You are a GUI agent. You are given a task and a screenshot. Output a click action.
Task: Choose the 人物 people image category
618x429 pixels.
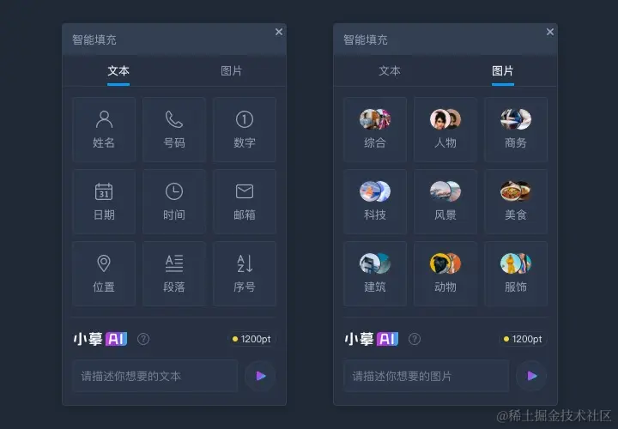click(x=445, y=130)
